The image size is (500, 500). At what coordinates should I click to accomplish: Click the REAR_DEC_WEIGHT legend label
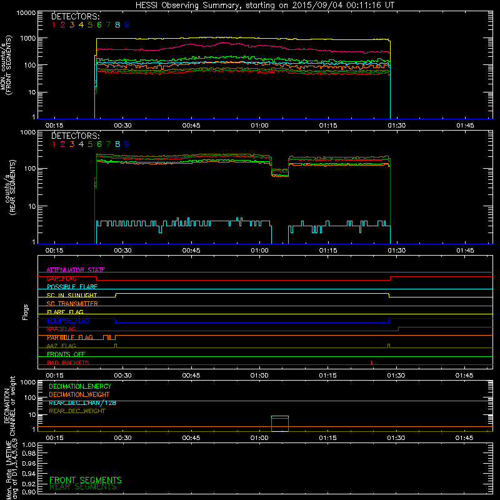click(x=77, y=411)
